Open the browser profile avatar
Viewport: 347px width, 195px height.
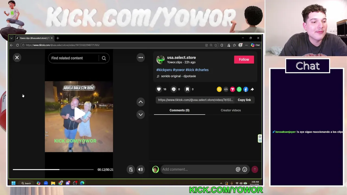tap(240, 45)
